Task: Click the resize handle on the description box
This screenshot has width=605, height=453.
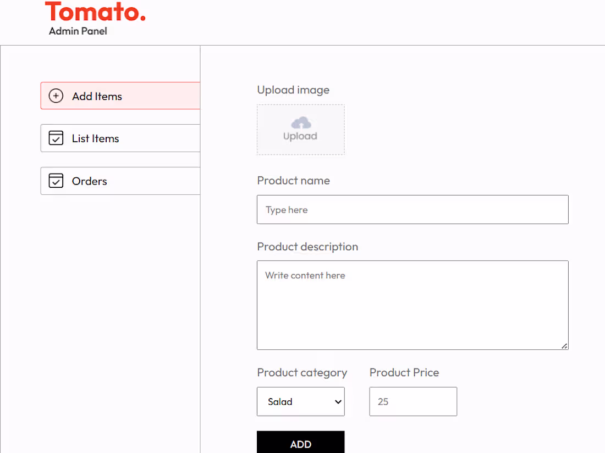Action: pos(565,346)
